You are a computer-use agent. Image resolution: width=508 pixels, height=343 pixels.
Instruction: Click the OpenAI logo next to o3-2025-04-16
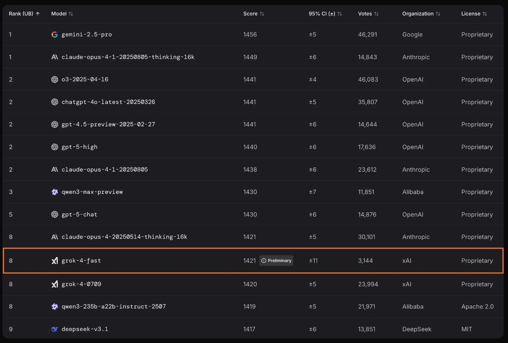coord(54,80)
